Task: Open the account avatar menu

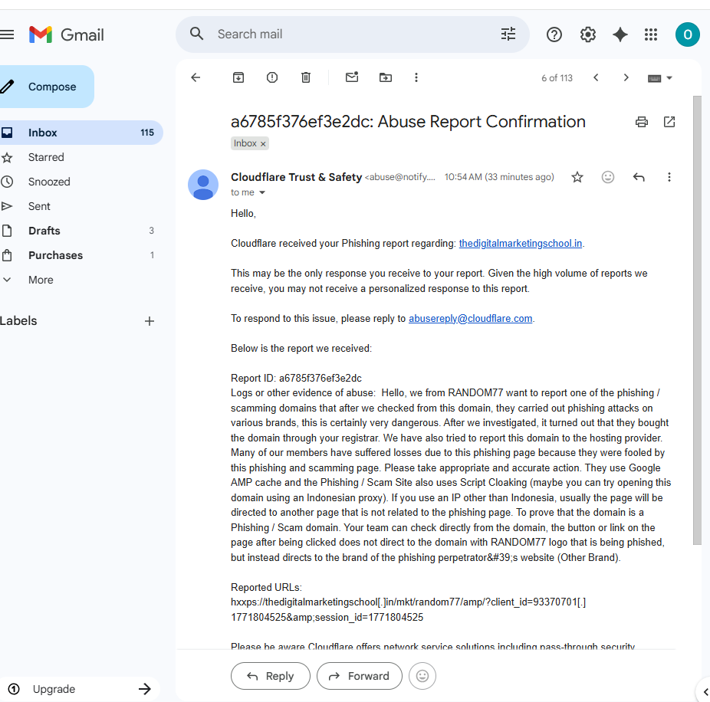Action: [x=687, y=34]
